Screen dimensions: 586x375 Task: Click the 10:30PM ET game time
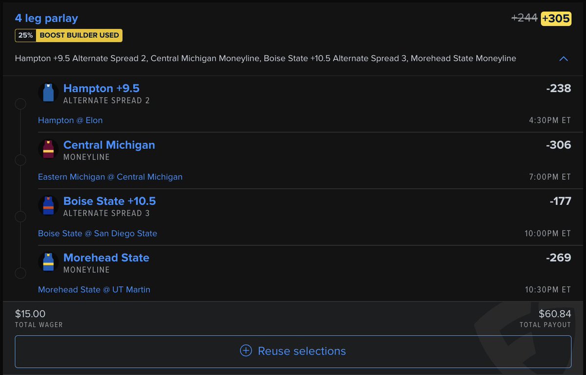[x=548, y=290]
